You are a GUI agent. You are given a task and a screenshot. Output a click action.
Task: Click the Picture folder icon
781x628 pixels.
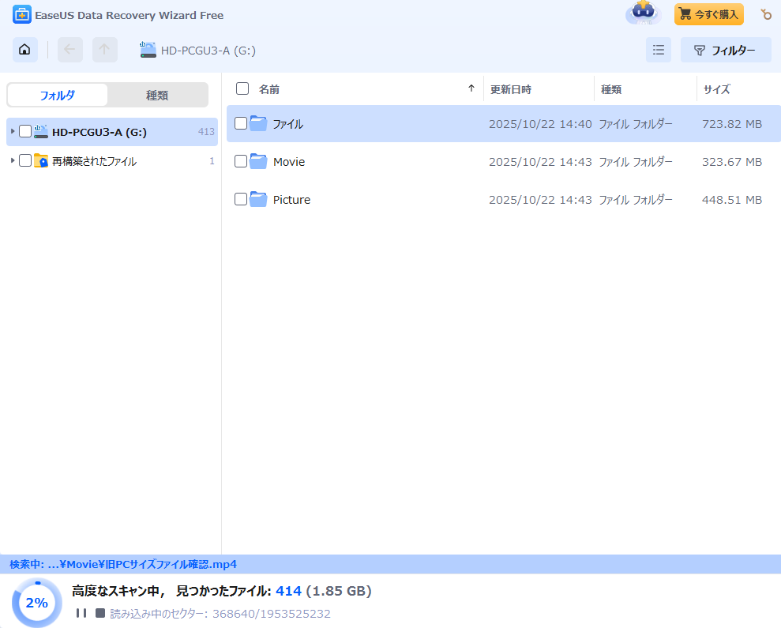click(258, 199)
